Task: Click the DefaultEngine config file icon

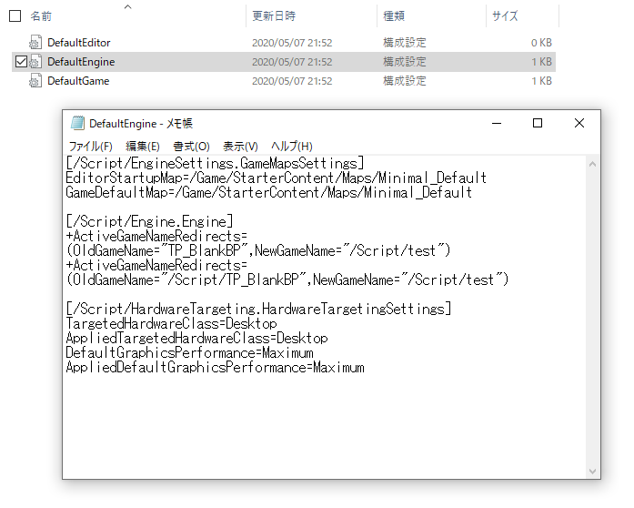Action: pos(35,62)
